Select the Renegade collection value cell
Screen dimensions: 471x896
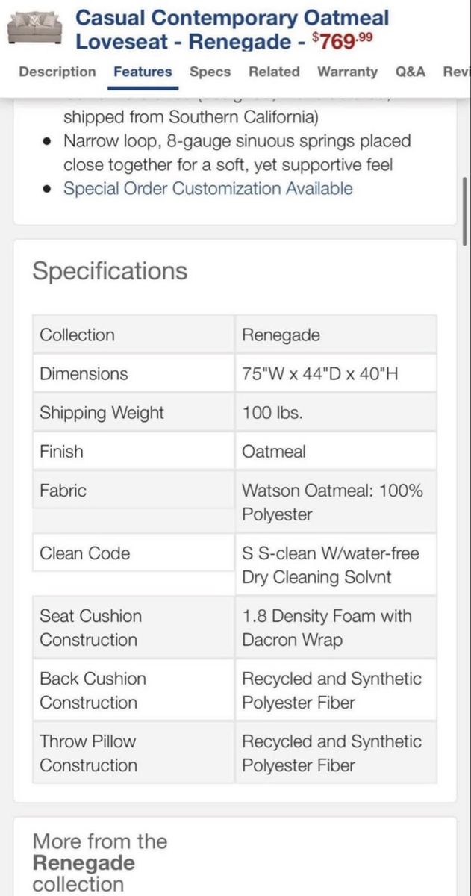click(x=336, y=335)
